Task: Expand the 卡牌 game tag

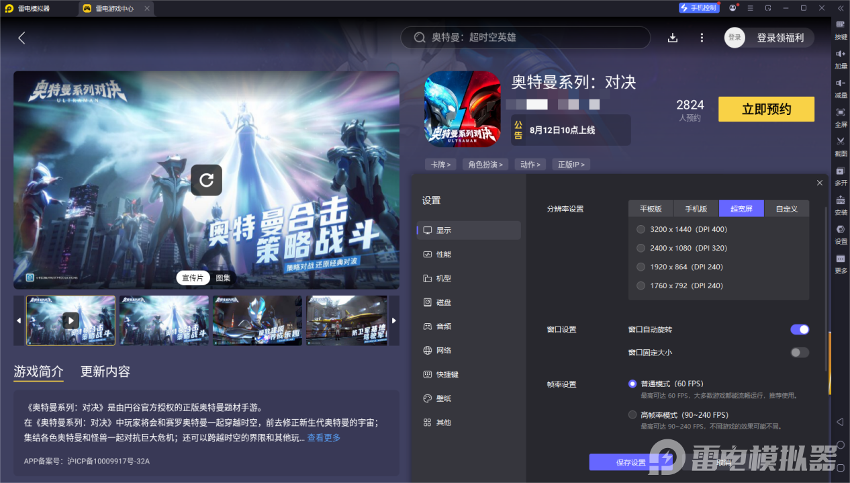Action: pos(440,164)
